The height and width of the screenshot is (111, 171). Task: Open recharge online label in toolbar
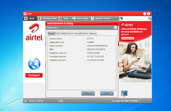pos(50,18)
